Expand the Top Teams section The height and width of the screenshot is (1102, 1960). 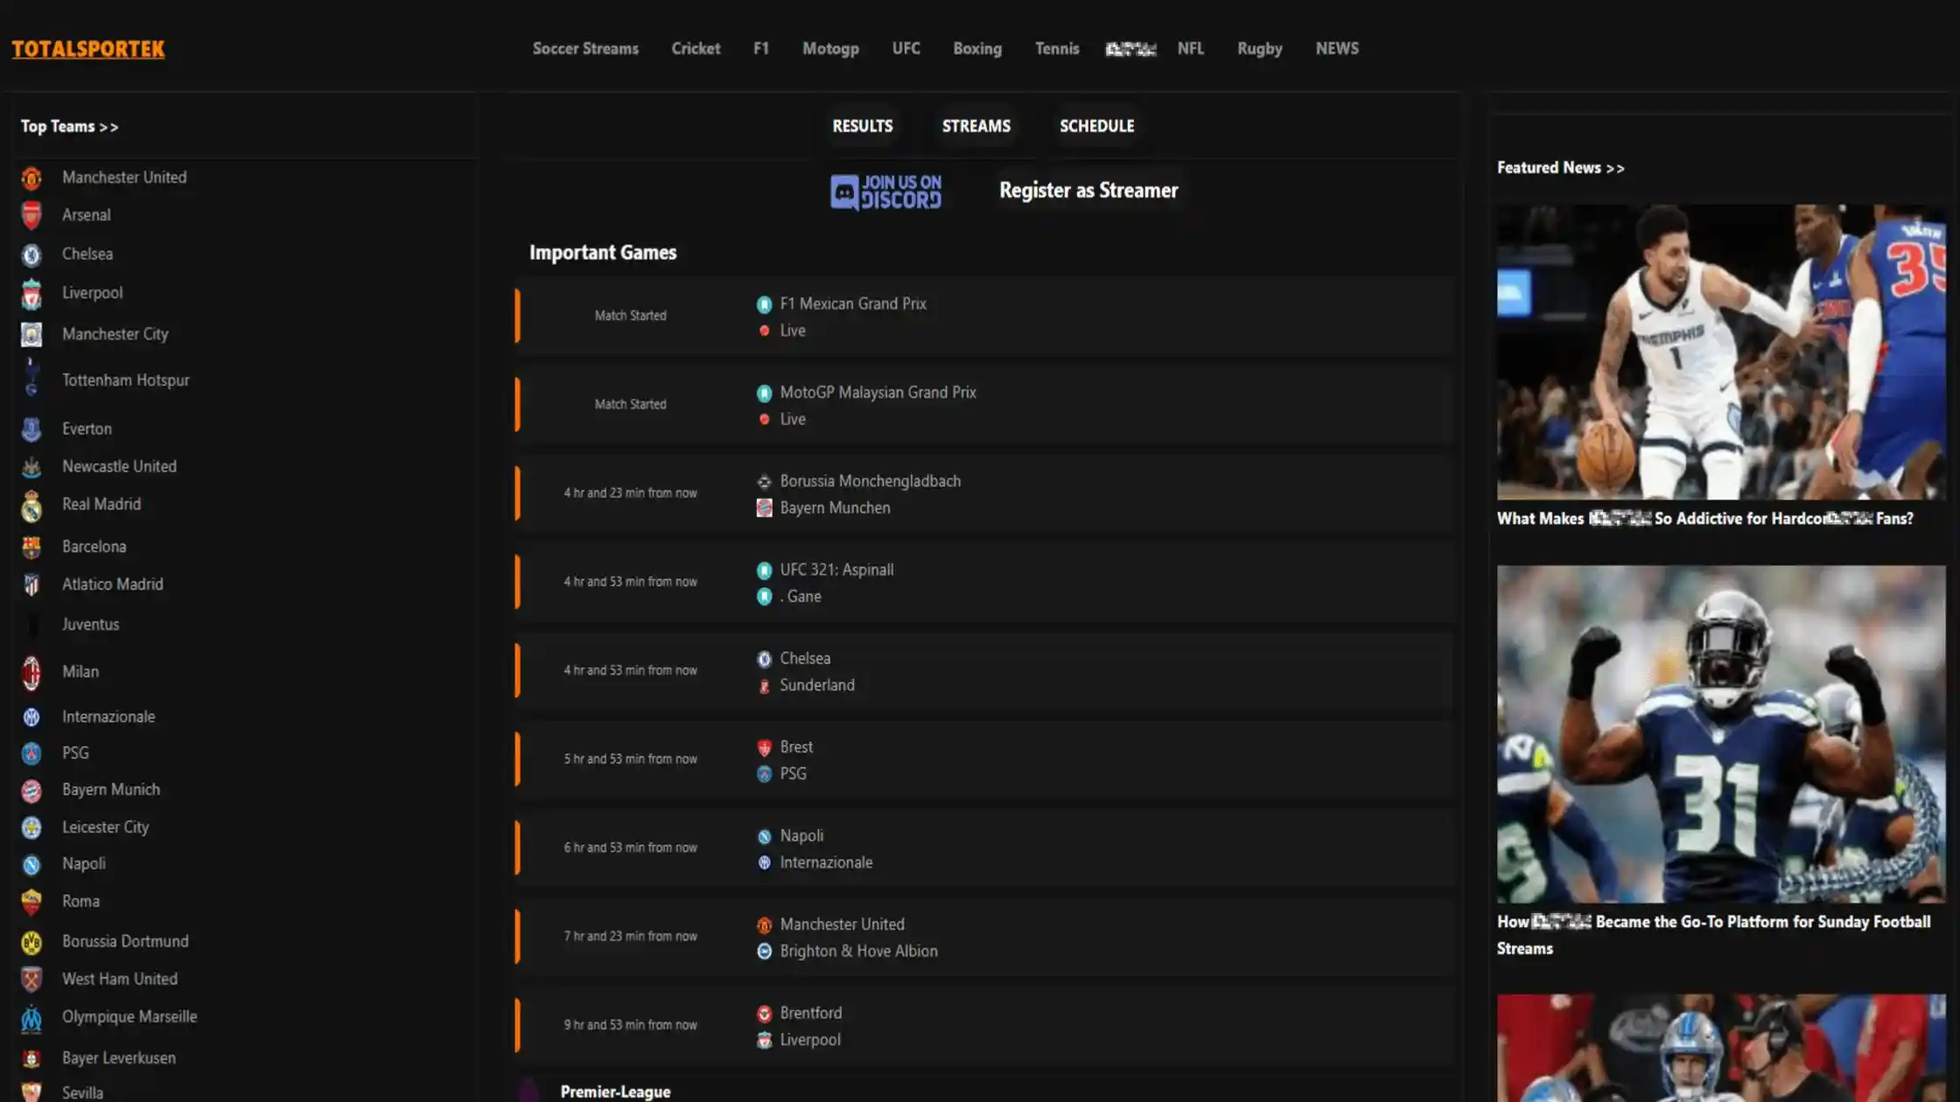(x=70, y=126)
